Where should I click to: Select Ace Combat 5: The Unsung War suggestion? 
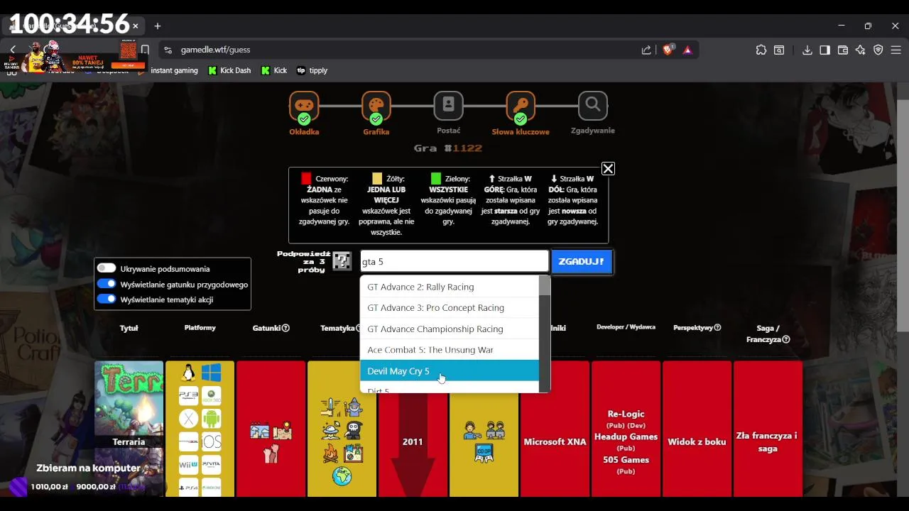point(450,350)
